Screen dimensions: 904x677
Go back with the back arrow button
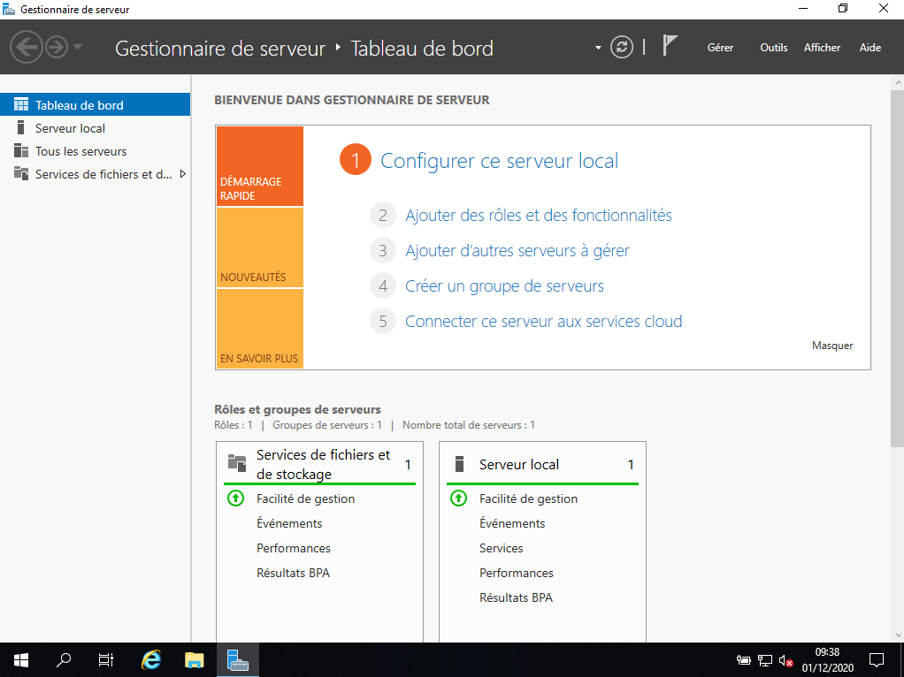(x=27, y=47)
